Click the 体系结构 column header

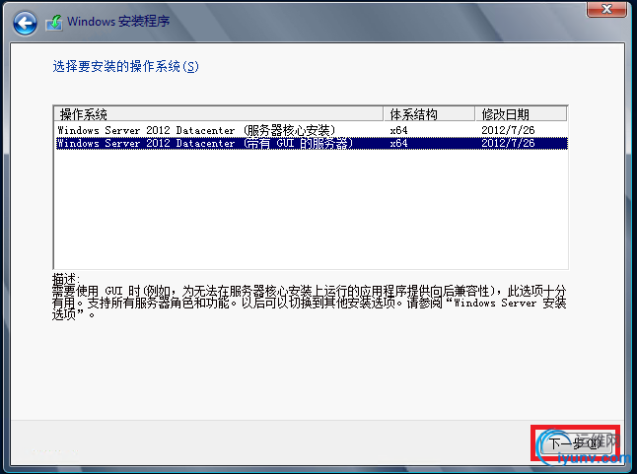pos(429,114)
